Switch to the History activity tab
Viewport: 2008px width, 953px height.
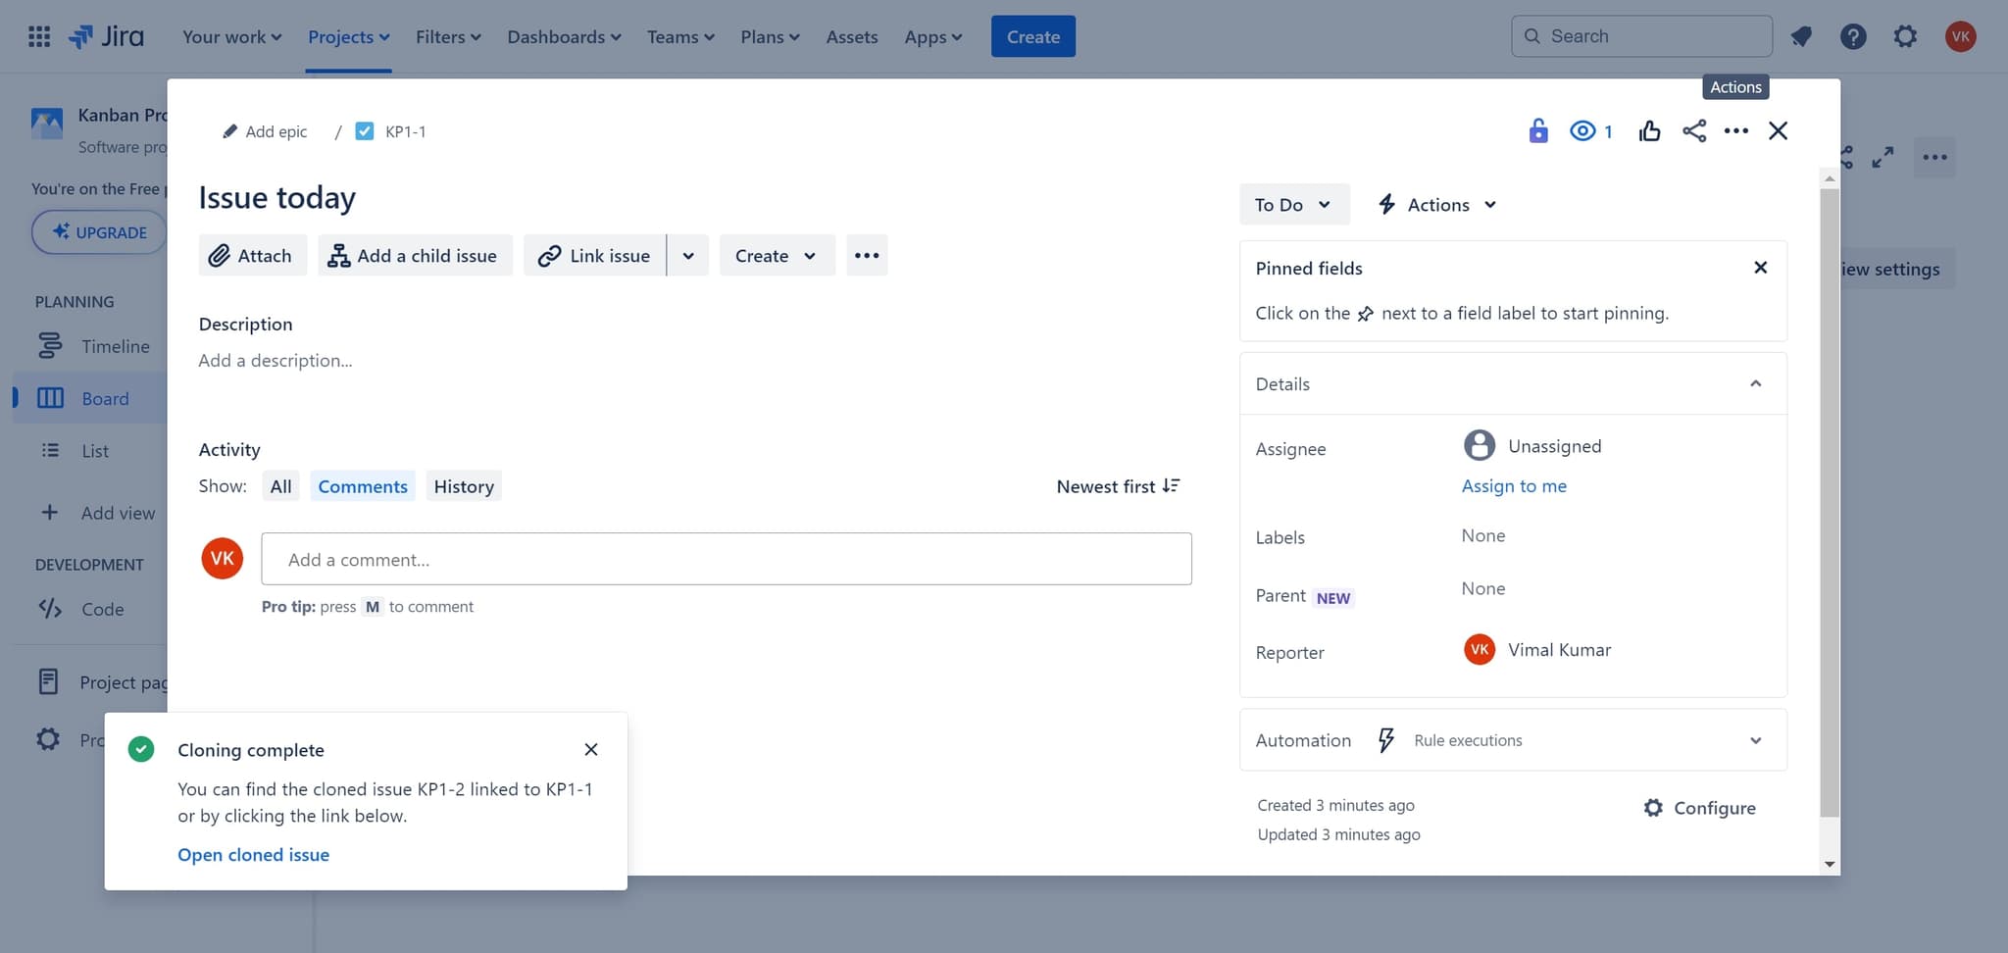pyautogui.click(x=464, y=486)
